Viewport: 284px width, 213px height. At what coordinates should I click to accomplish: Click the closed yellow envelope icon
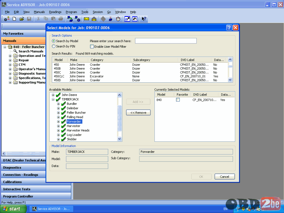[87, 19]
